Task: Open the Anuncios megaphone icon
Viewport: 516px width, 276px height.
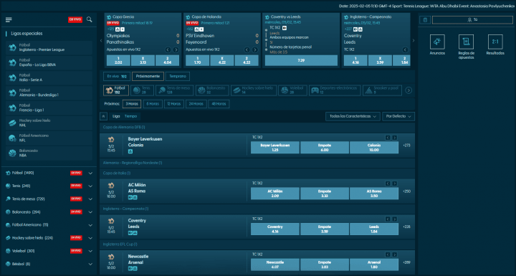Action: [x=437, y=42]
